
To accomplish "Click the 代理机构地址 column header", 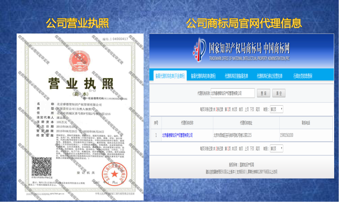I will click(246, 123).
